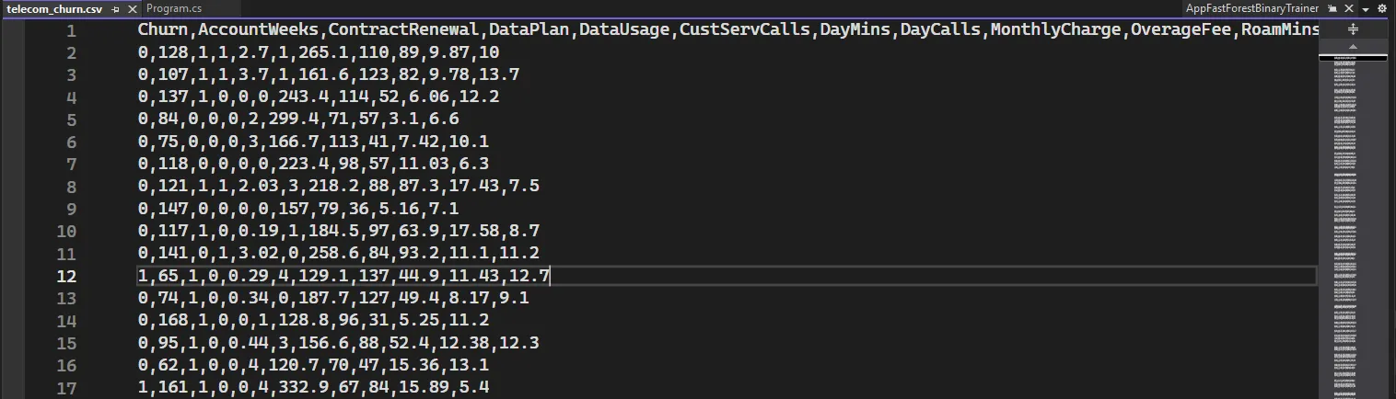Close the telecom_churn.csv tab

130,8
